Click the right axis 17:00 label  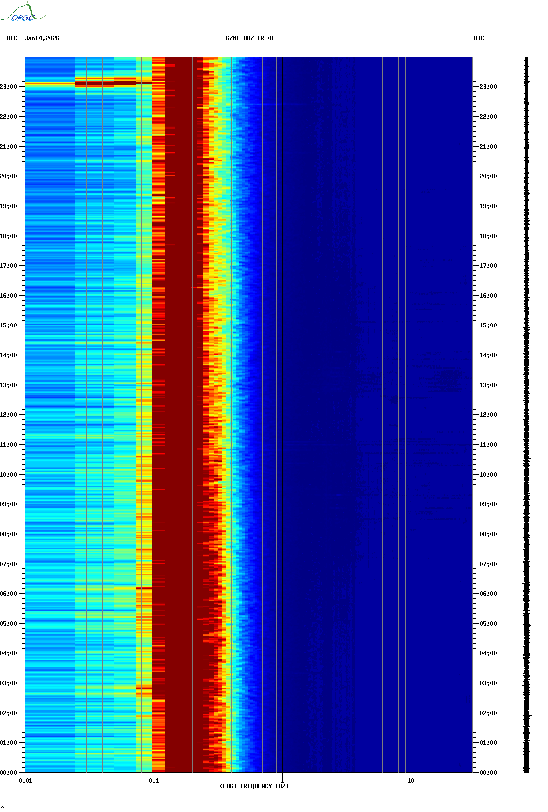point(488,266)
